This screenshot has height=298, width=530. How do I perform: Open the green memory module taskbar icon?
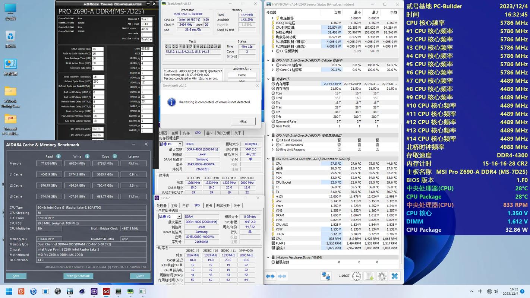(x=130, y=291)
